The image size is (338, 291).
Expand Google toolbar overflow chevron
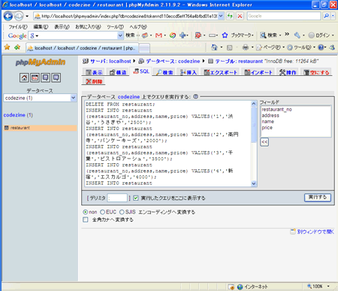287,34
